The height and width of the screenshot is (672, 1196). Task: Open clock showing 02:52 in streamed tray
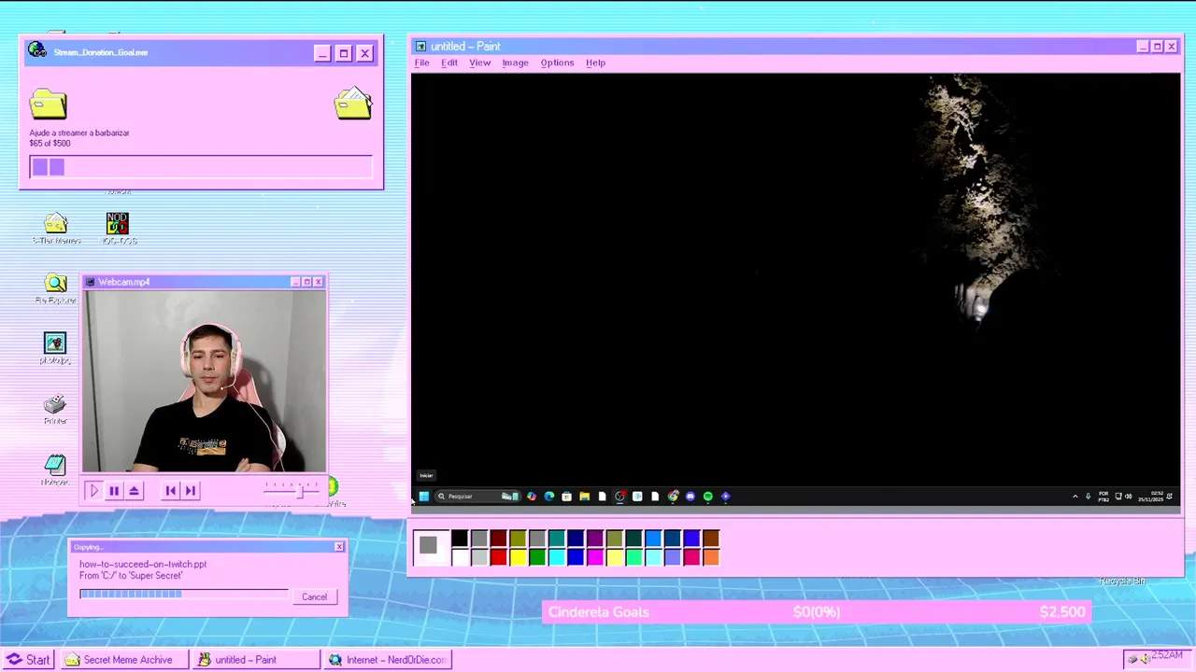(1150, 497)
